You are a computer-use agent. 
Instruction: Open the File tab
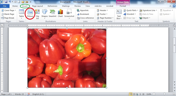click(x=5, y=6)
